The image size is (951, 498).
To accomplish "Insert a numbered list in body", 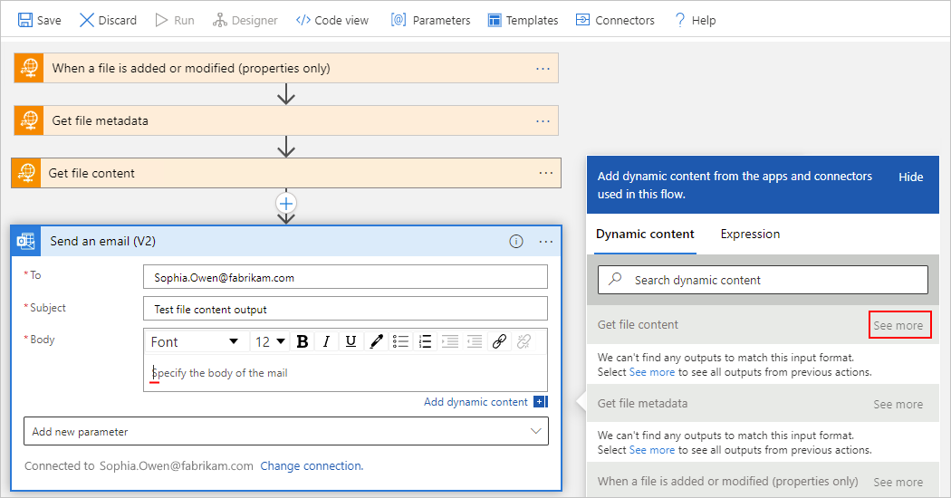I will (x=425, y=341).
